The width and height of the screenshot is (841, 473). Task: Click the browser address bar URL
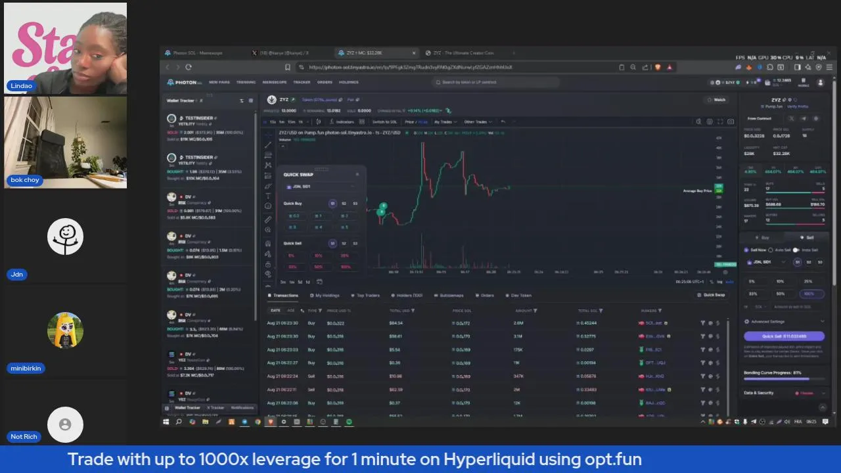[411, 67]
